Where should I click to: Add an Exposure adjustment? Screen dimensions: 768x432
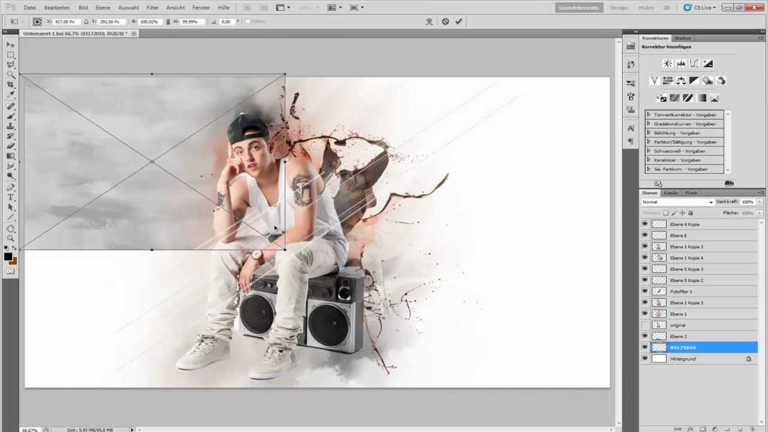(x=708, y=64)
